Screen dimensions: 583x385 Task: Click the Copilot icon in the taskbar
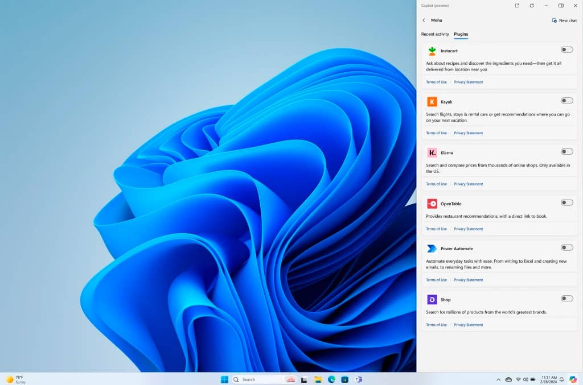[573, 379]
